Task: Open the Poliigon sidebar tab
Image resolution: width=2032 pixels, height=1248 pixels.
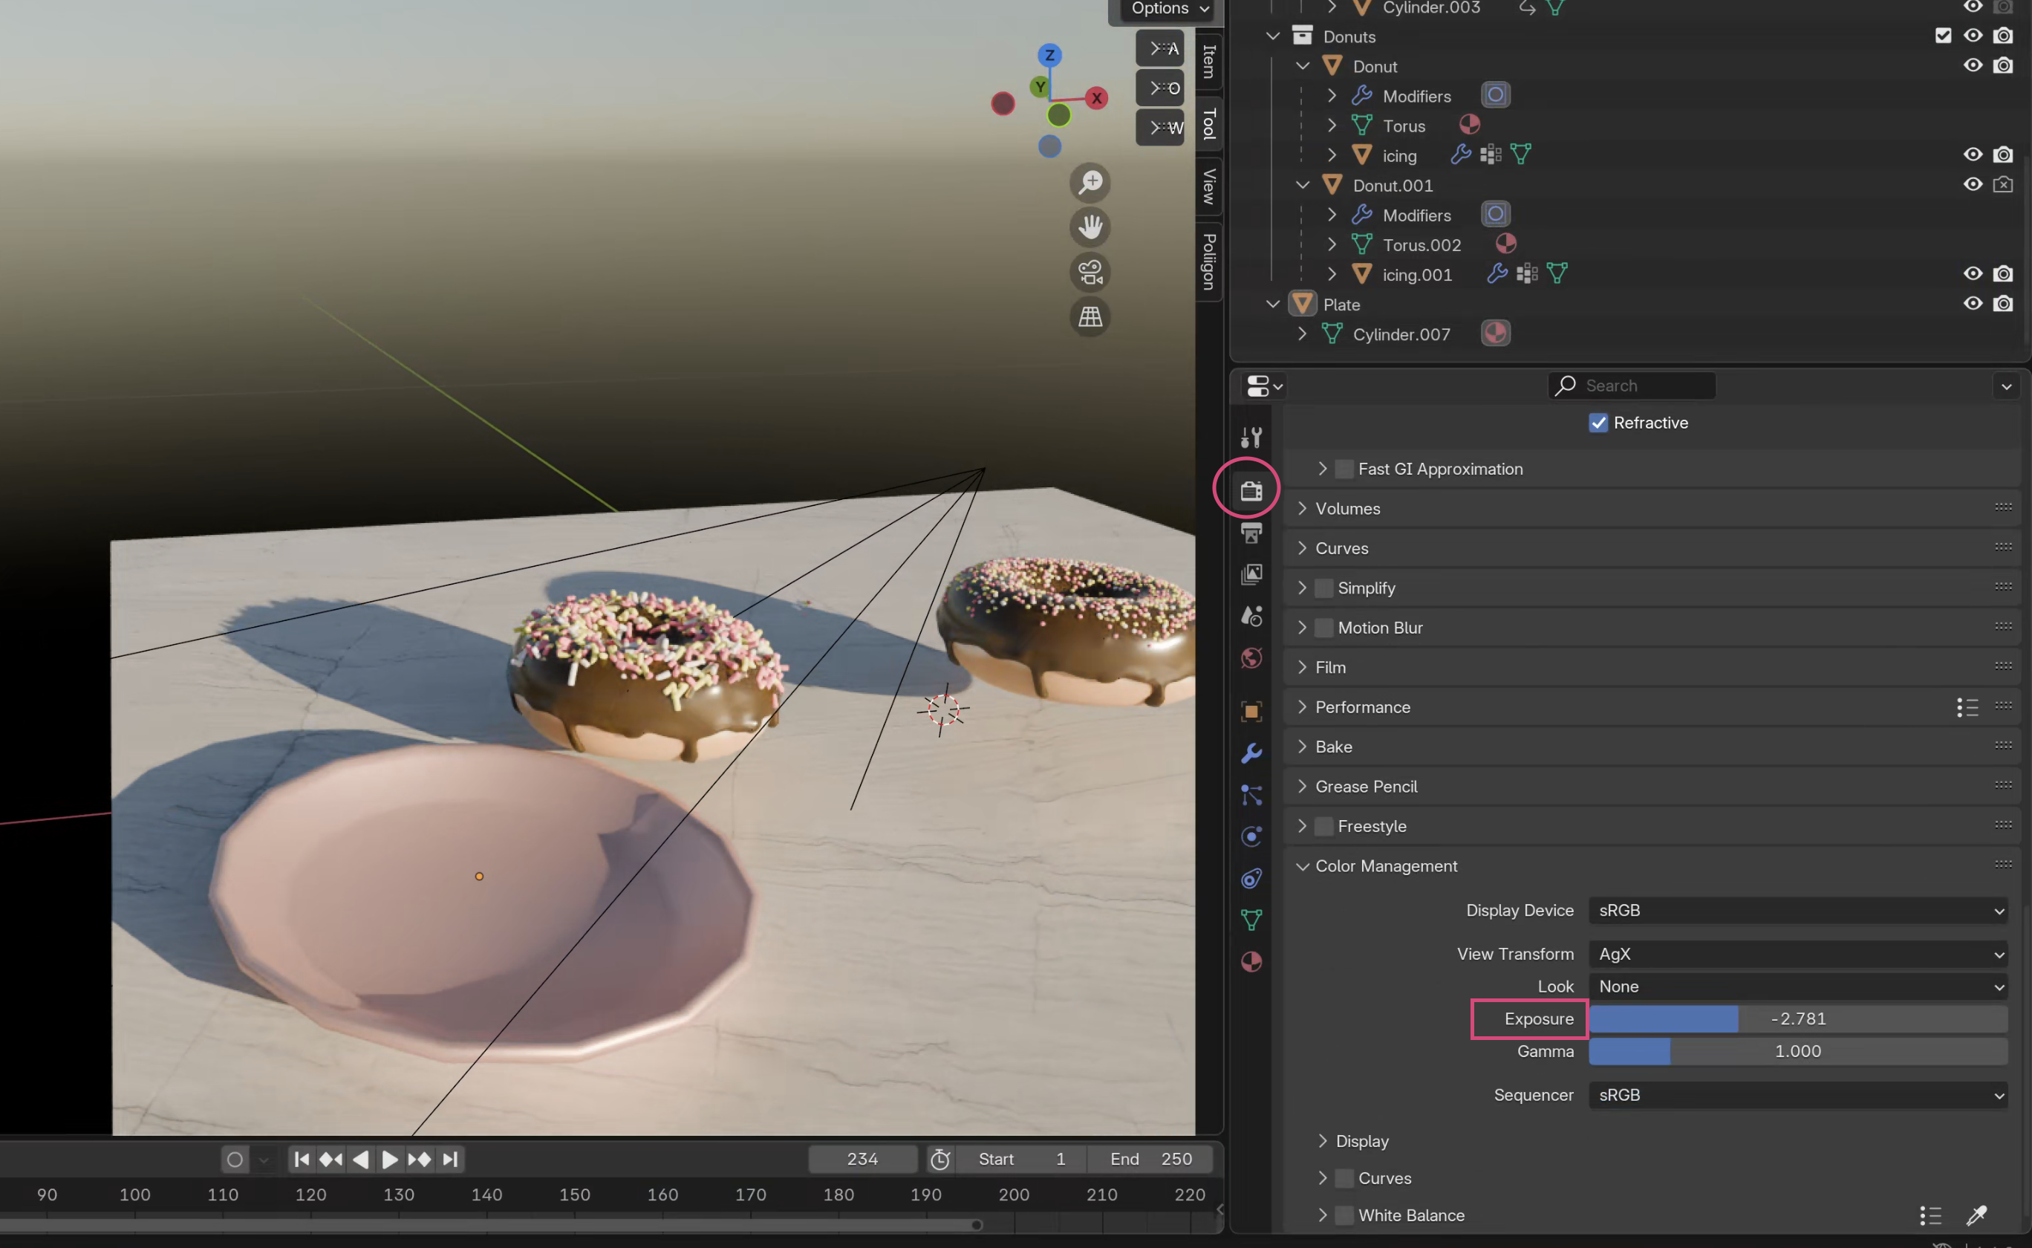Action: (1208, 261)
